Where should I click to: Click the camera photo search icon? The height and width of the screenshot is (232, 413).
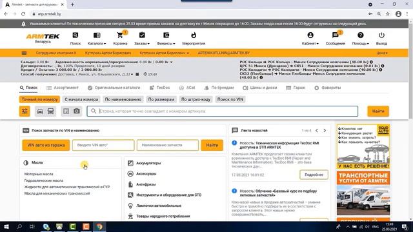[x=77, y=111]
